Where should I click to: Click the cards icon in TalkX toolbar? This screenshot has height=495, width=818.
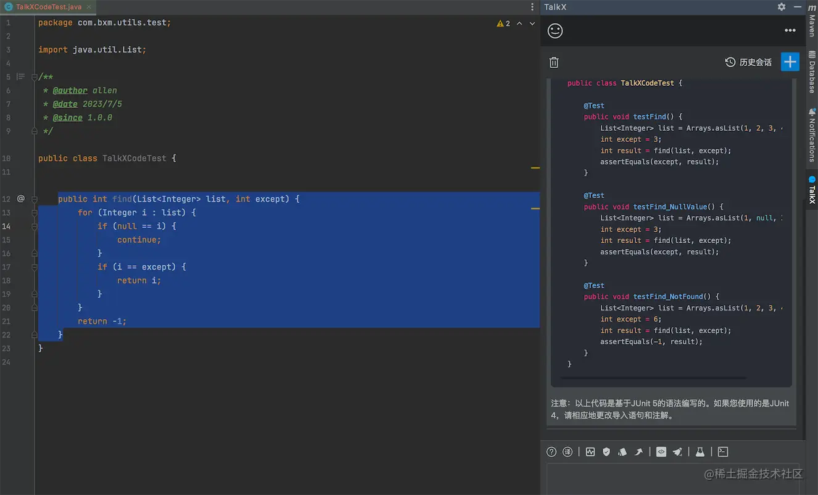point(622,452)
